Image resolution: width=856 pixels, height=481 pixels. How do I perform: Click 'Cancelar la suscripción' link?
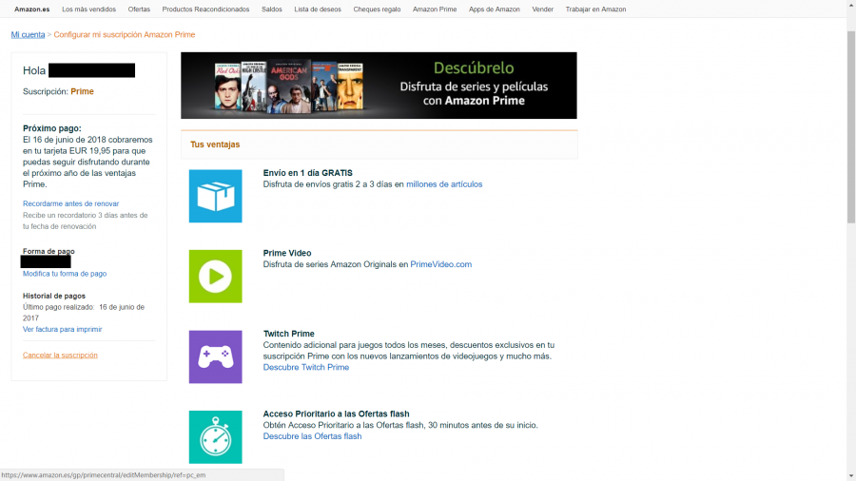click(x=60, y=356)
